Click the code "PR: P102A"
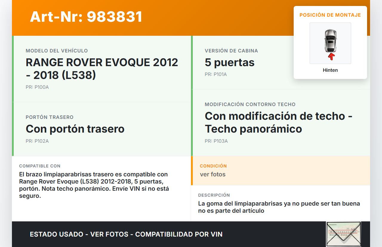 pos(37,141)
